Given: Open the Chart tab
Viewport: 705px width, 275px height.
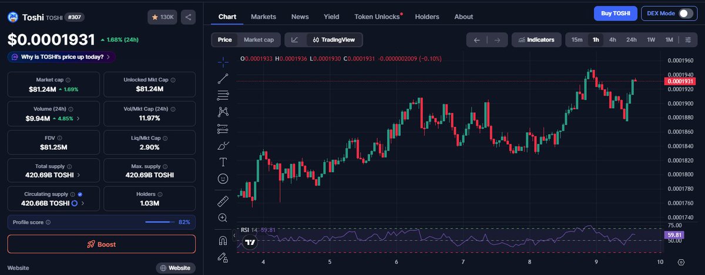Looking at the screenshot, I should [227, 16].
